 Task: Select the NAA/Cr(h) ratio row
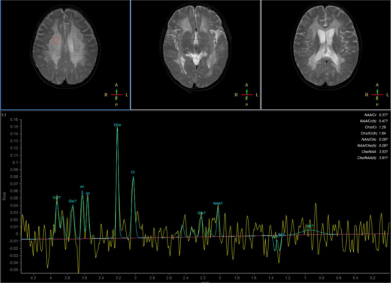point(373,121)
